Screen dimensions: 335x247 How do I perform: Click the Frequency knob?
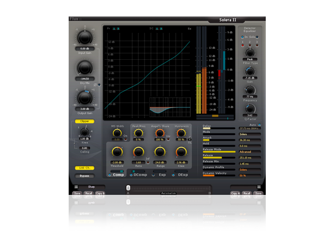pos(250,90)
